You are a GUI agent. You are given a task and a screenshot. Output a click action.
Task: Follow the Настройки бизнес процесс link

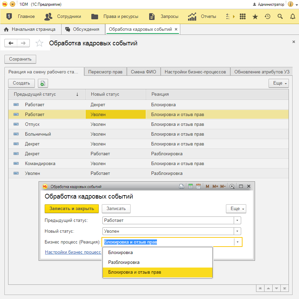[x=73, y=252]
